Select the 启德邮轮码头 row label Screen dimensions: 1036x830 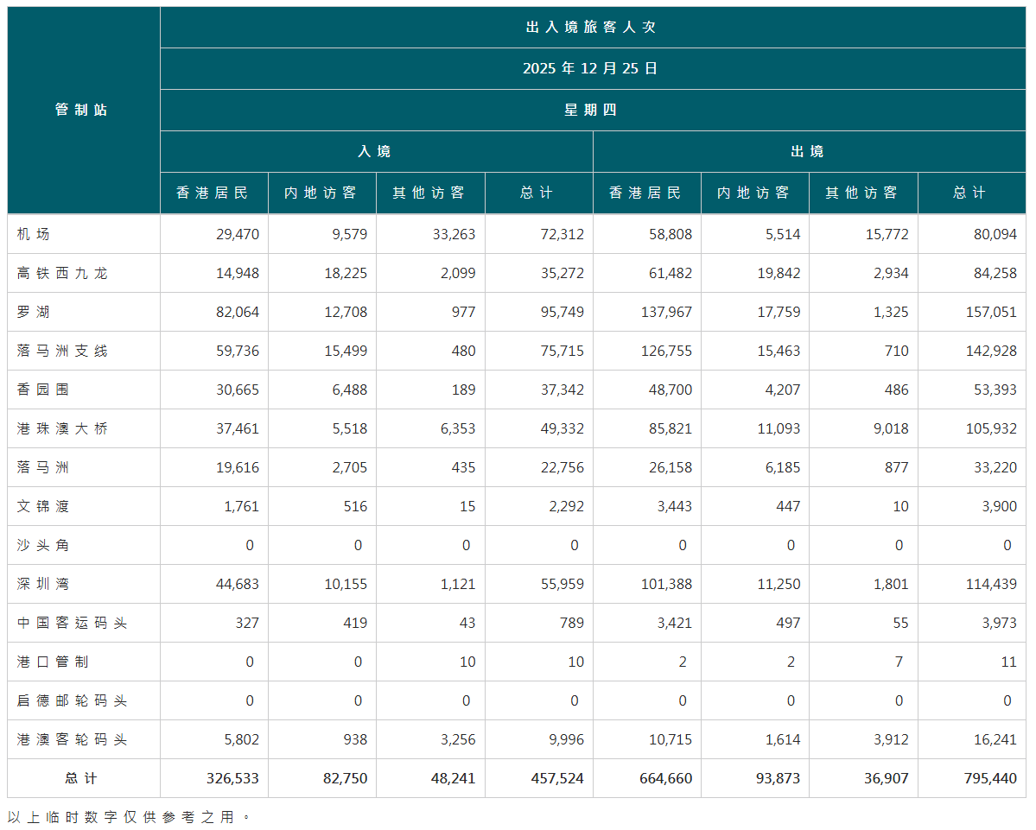click(x=72, y=700)
